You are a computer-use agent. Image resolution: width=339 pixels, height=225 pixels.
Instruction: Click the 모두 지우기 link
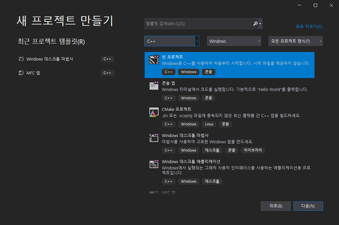point(309,26)
